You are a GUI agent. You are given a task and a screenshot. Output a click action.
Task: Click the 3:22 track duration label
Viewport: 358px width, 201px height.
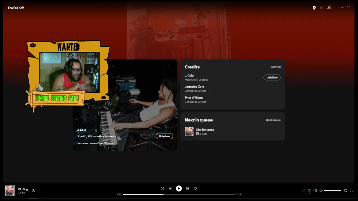(239, 194)
